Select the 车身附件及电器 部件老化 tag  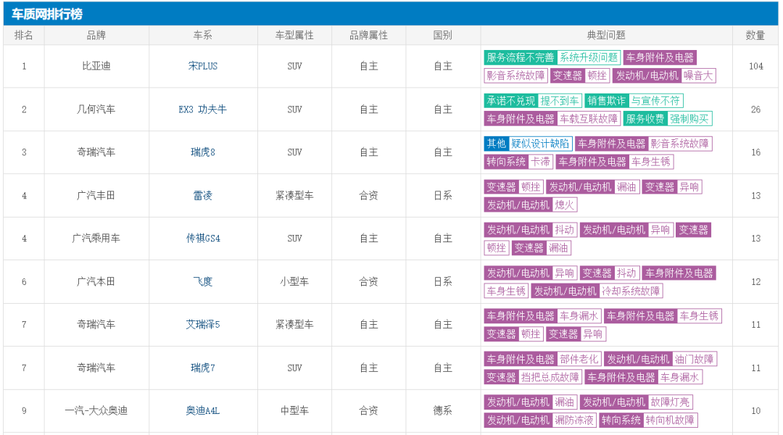click(x=543, y=359)
